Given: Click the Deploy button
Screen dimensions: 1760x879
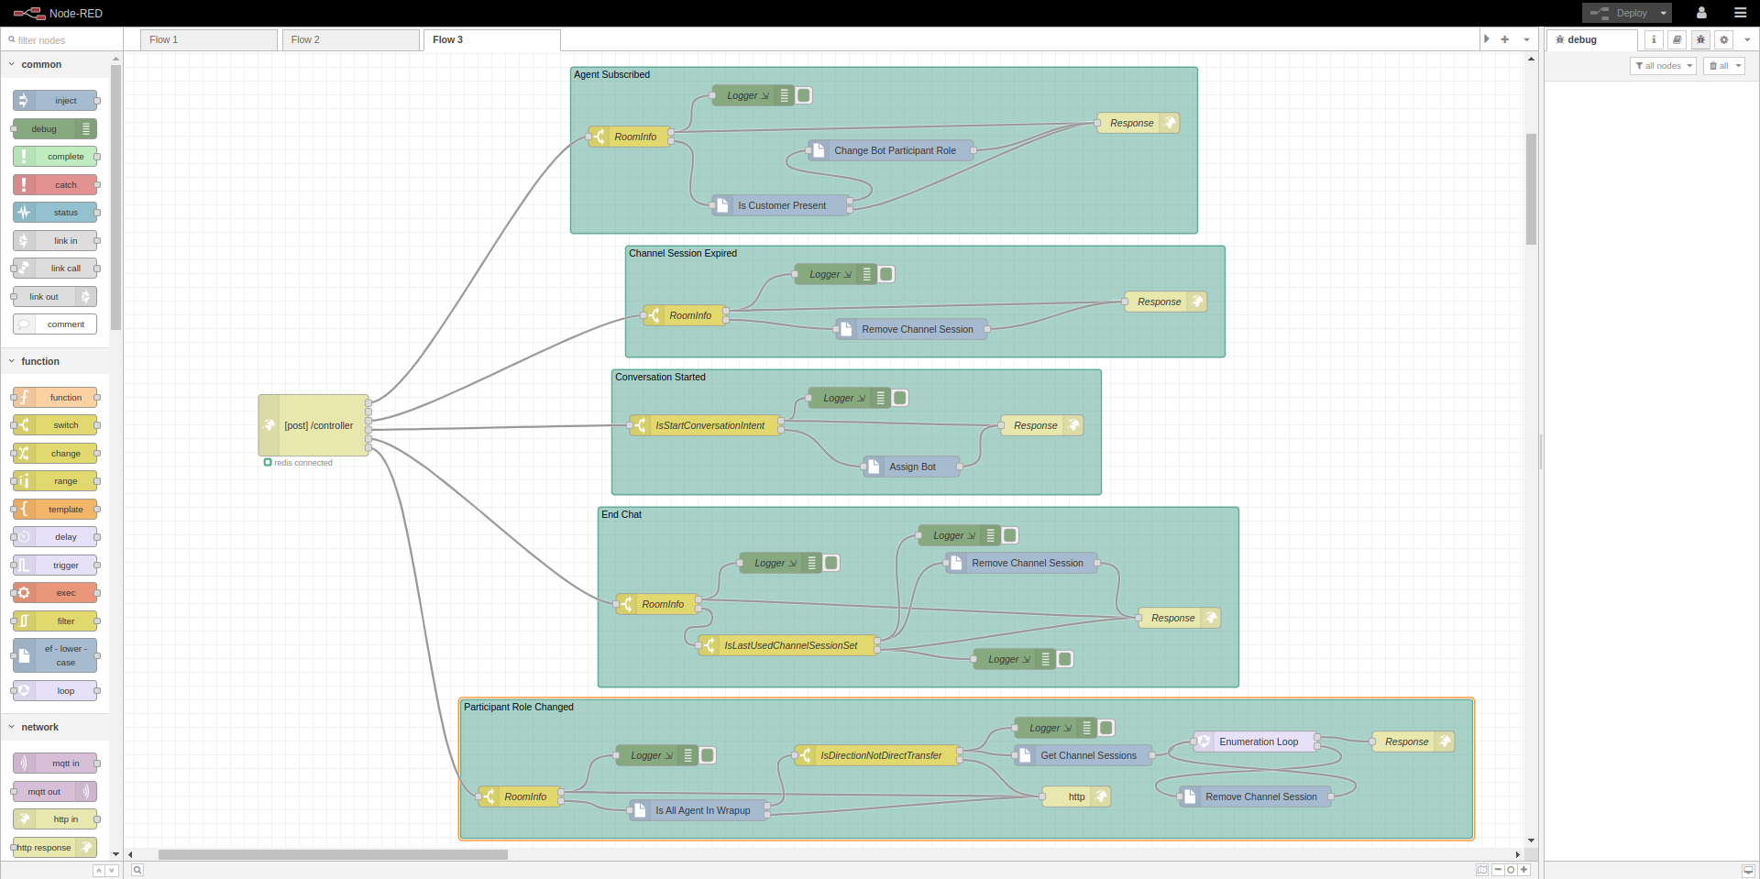Looking at the screenshot, I should click(1622, 13).
